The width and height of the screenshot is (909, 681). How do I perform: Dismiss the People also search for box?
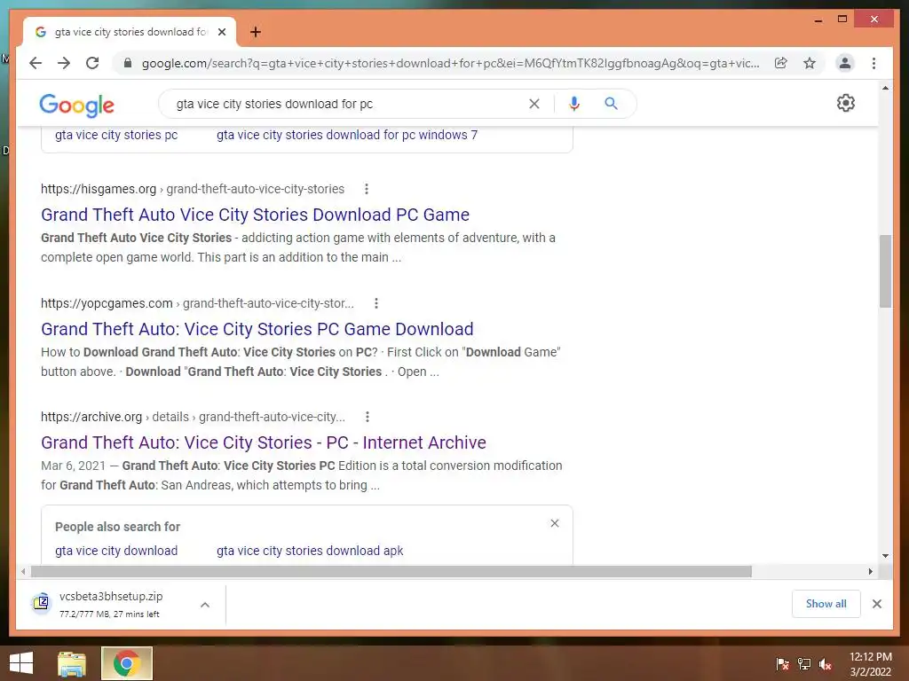(555, 523)
